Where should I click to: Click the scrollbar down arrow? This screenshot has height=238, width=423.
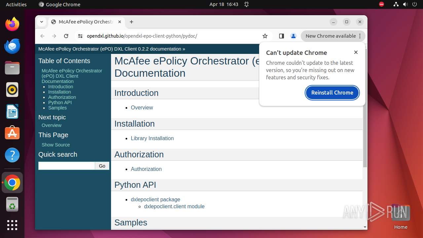click(365, 227)
